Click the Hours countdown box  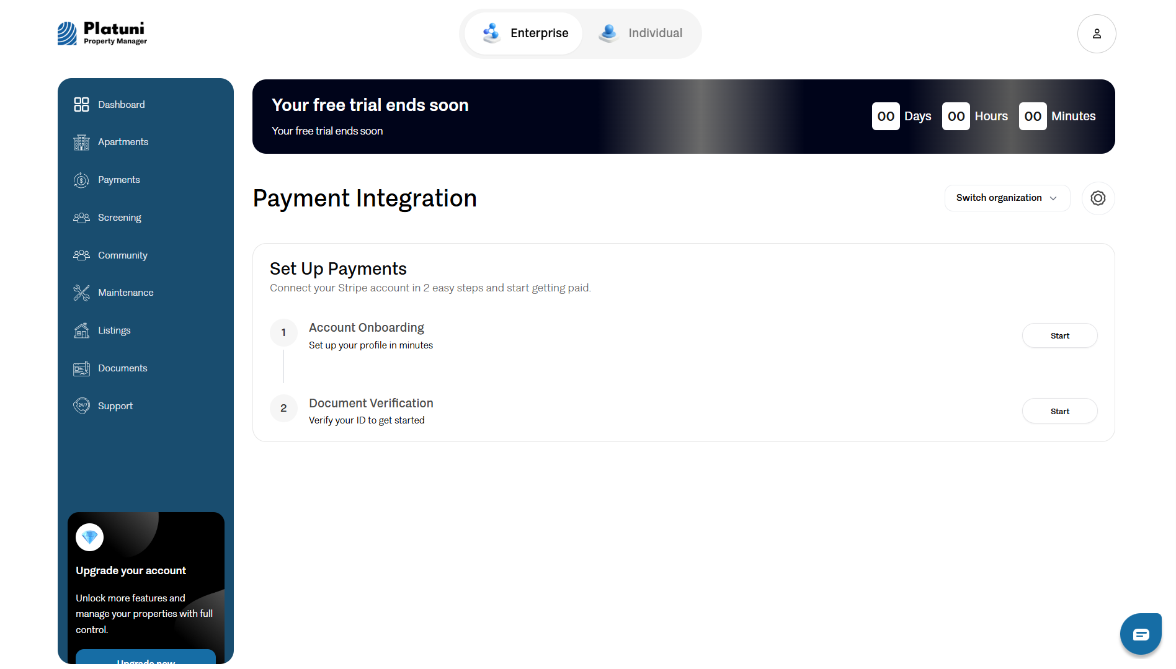(956, 116)
